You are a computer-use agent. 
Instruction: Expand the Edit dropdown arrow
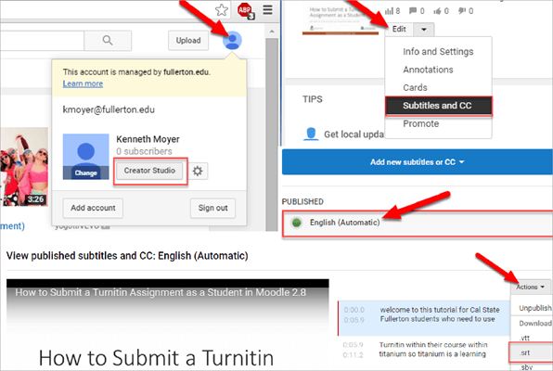pos(424,30)
